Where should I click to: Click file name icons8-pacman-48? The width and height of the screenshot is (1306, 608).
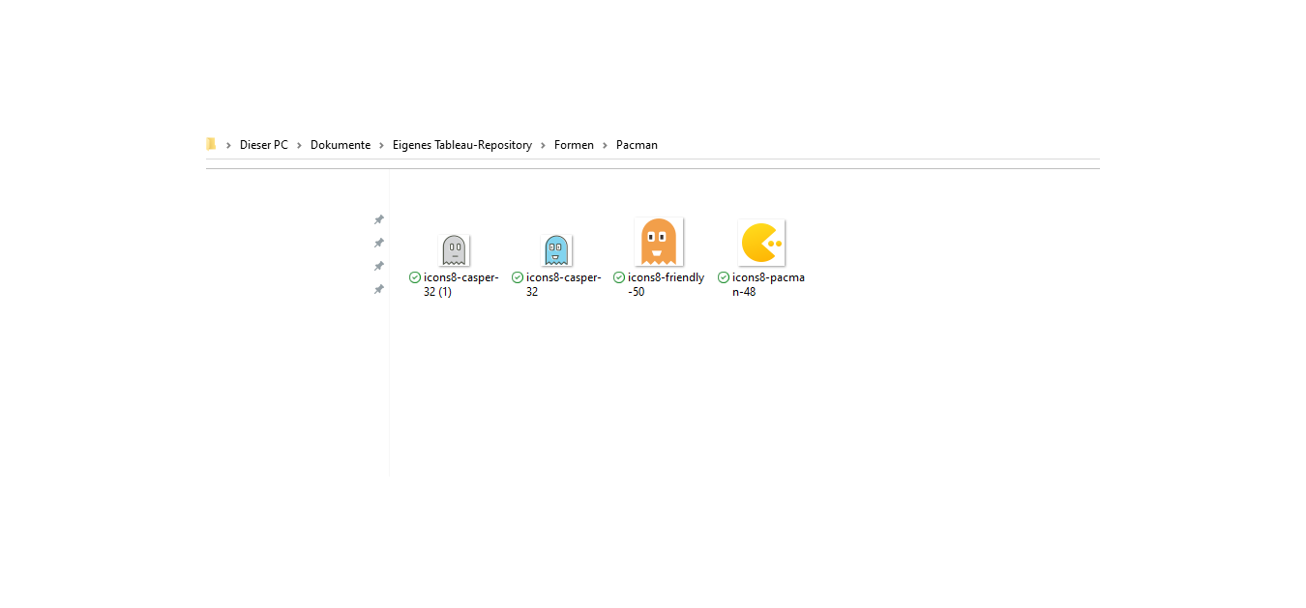(768, 284)
